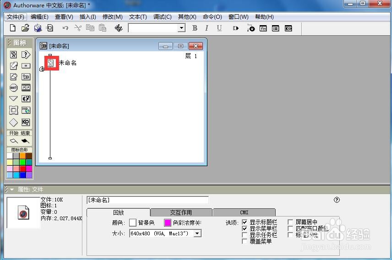This screenshot has width=392, height=260.
Task: Open the Variables window icon
Action: click(x=276, y=28)
